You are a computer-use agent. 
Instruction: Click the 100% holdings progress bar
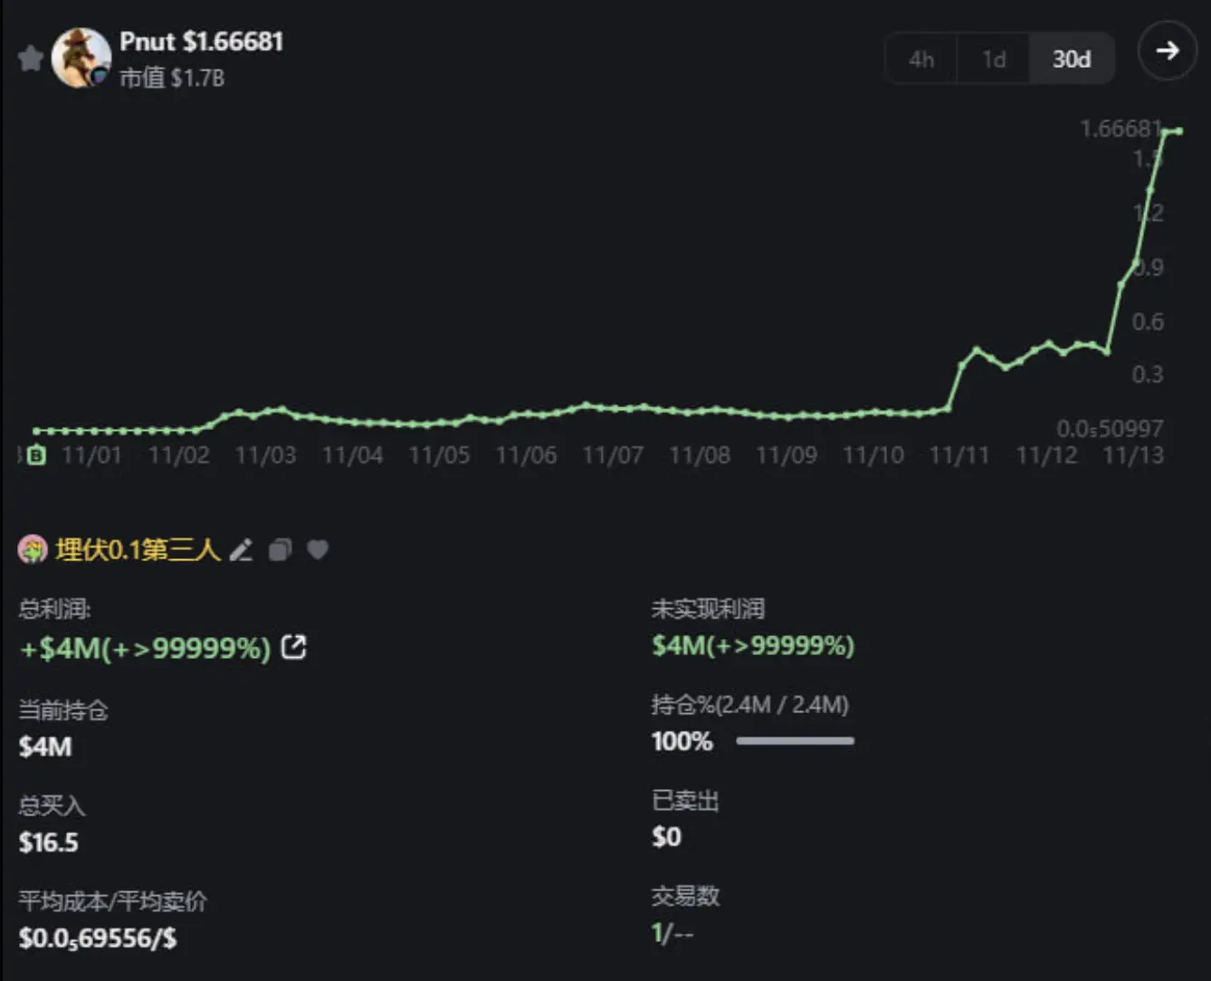(x=795, y=740)
